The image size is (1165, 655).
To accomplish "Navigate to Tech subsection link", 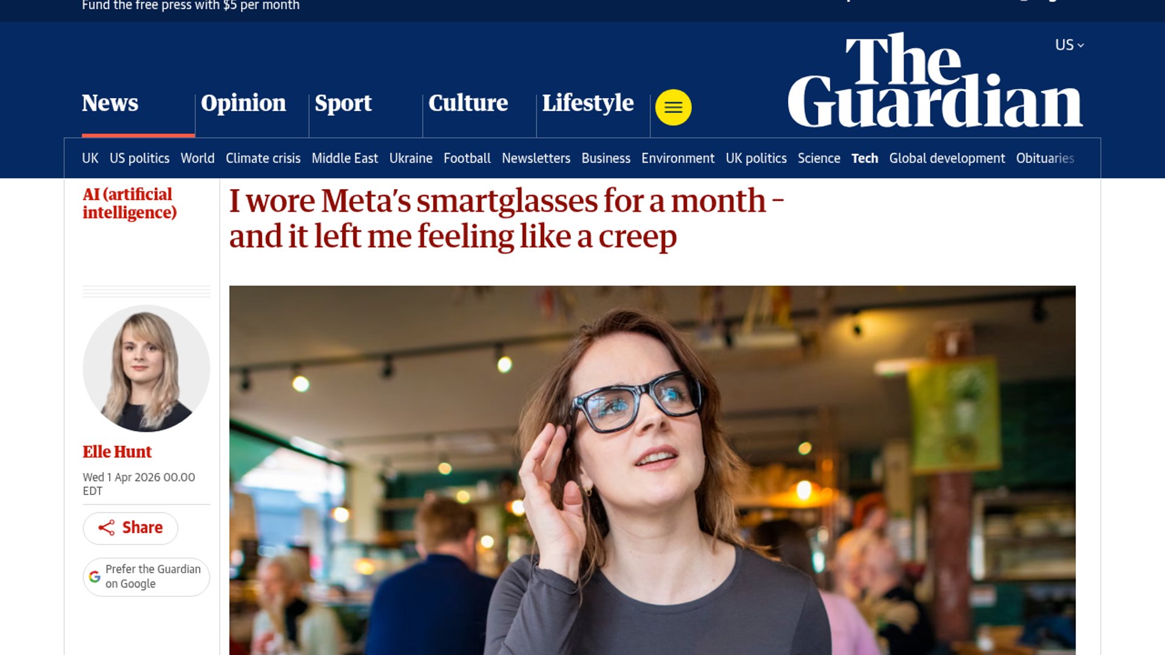I will pyautogui.click(x=865, y=158).
